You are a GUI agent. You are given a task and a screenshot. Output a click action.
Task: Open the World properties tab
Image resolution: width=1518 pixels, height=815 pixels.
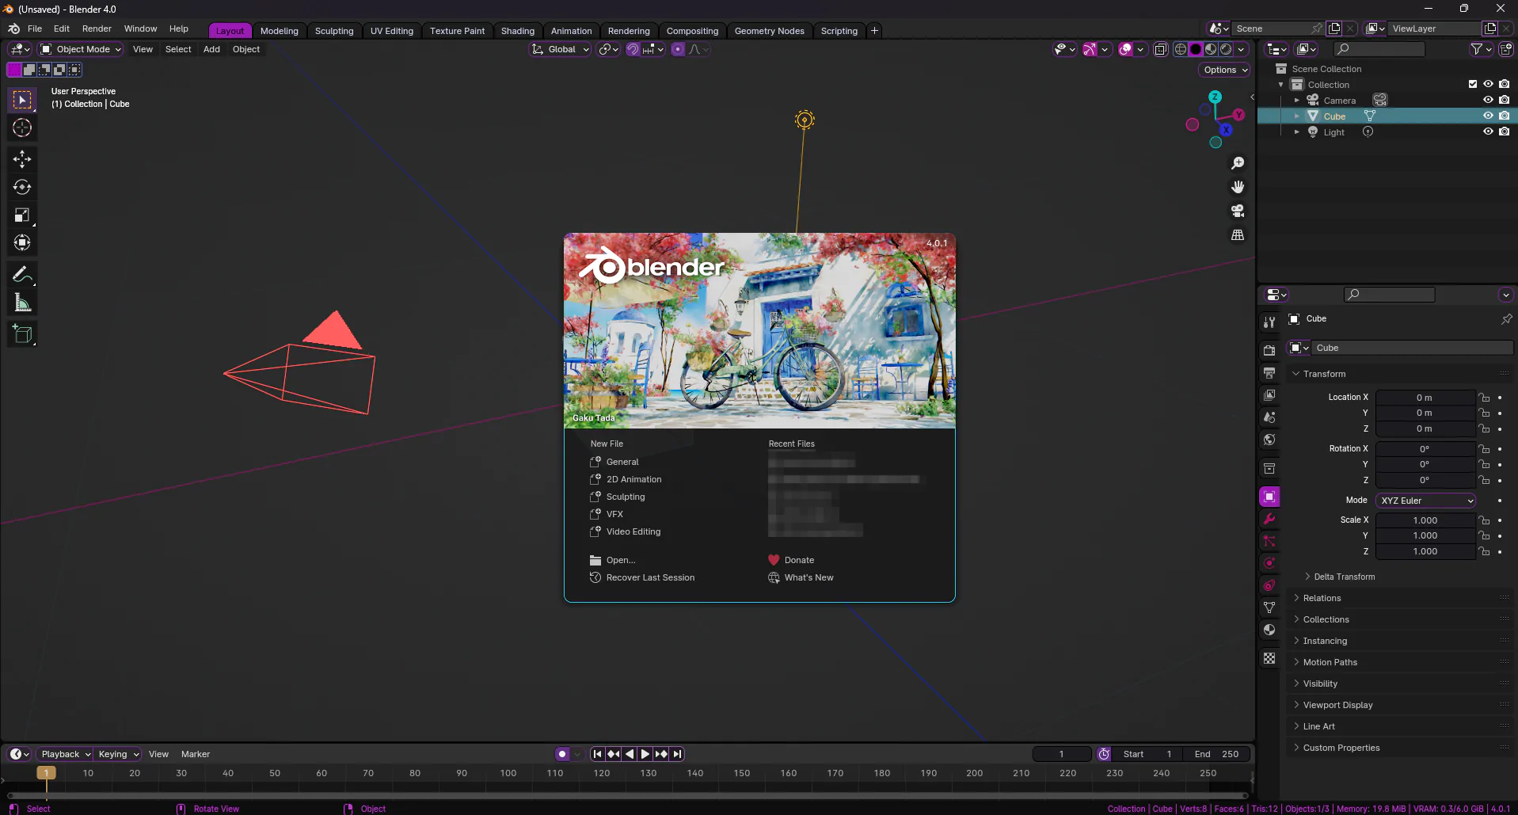(1269, 440)
